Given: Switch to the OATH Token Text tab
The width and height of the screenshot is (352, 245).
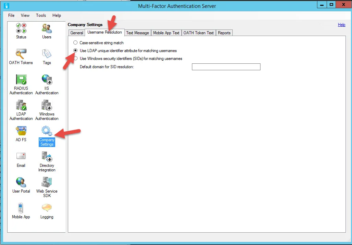Looking at the screenshot, I should pos(198,33).
